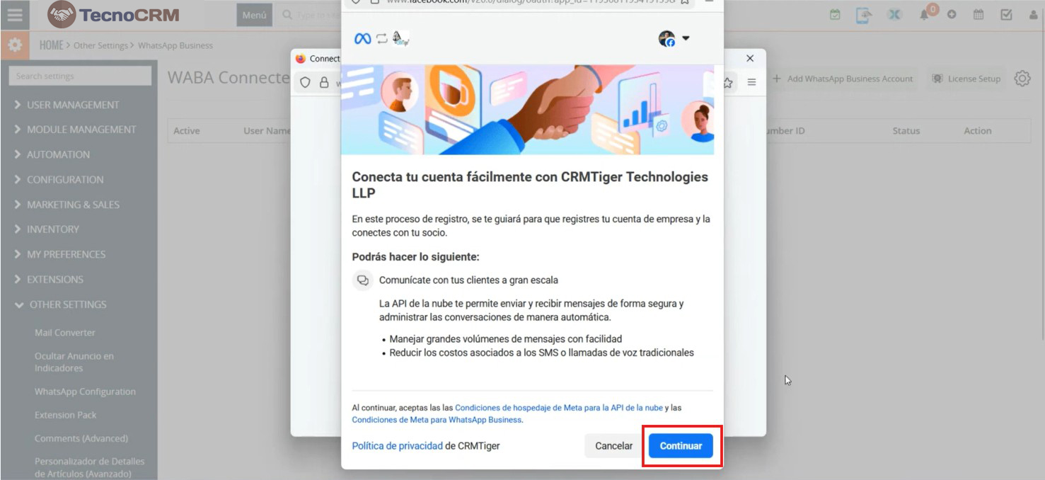
Task: Click the Continuar button
Action: tap(681, 446)
